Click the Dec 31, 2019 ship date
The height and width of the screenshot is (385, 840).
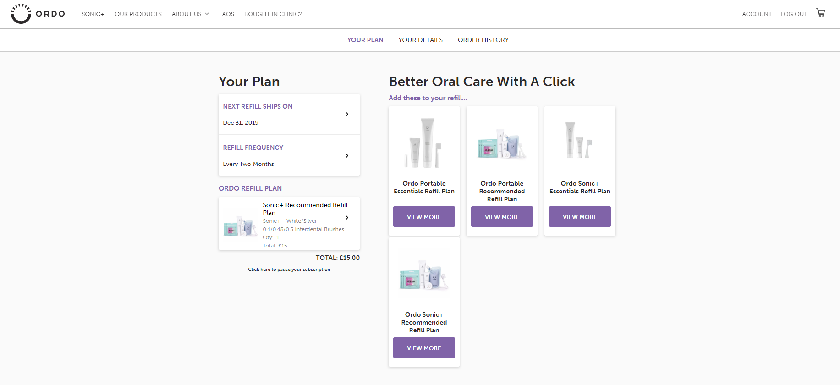pyautogui.click(x=241, y=123)
